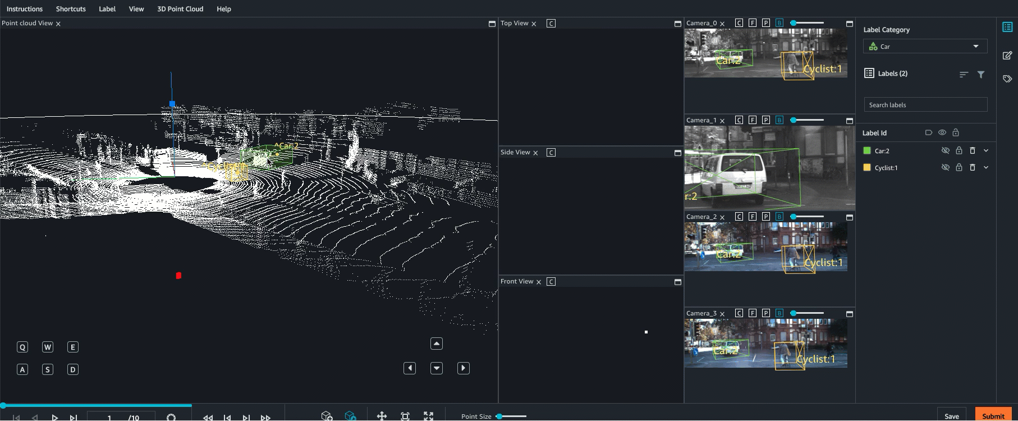This screenshot has width=1018, height=421.
Task: Open the tag panel in right sidebar
Action: pyautogui.click(x=1007, y=79)
